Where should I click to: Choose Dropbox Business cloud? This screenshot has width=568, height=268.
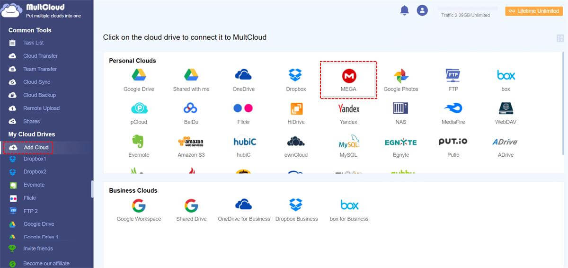point(296,210)
